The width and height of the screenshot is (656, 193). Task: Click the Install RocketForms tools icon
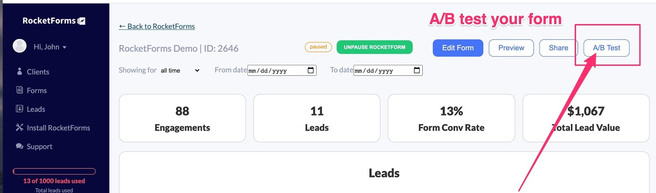click(x=19, y=127)
